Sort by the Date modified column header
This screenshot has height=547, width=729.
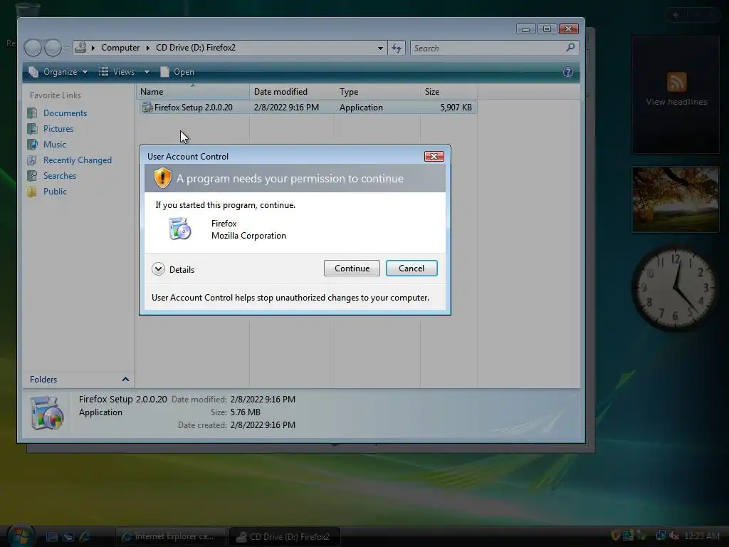(x=292, y=92)
